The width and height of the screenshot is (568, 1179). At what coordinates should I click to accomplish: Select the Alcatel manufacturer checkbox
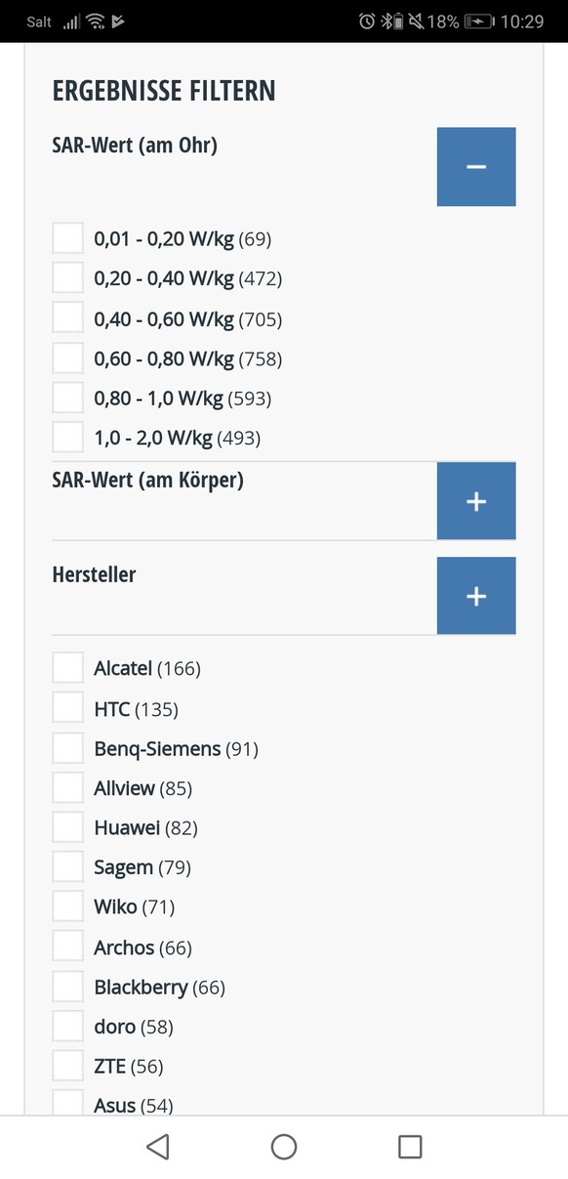(x=67, y=668)
